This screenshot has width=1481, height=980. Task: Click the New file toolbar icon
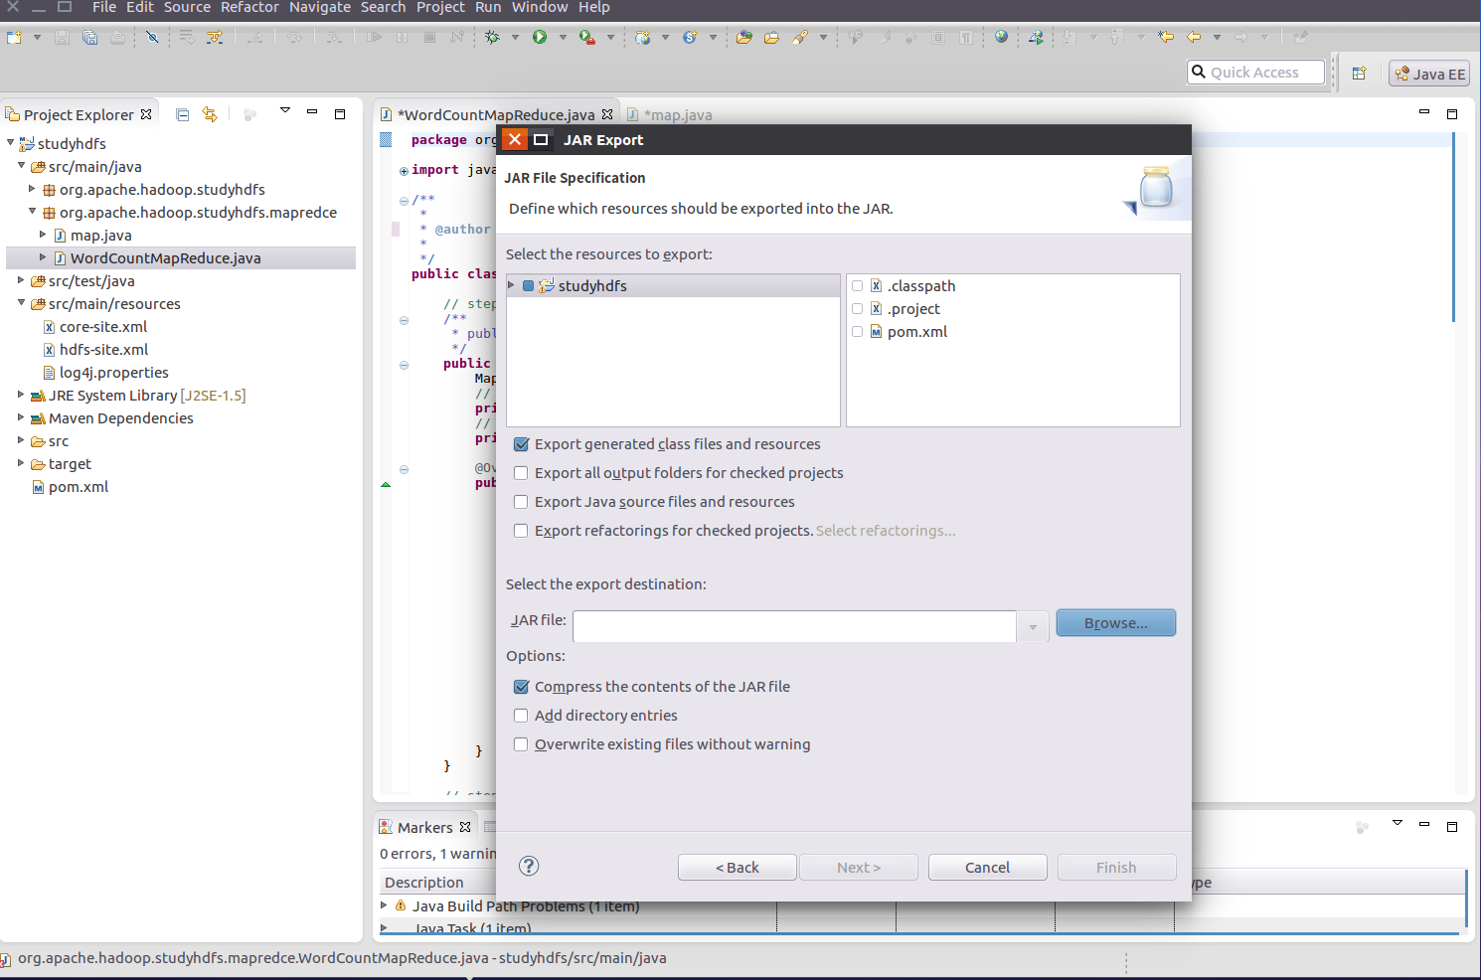pos(14,37)
